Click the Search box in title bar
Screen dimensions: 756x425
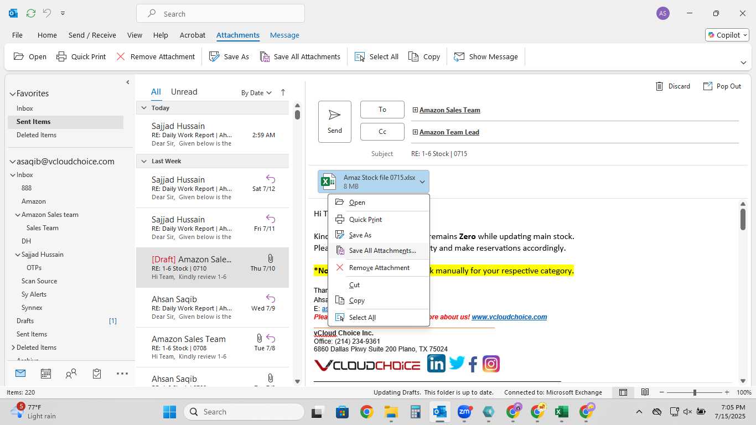coord(220,13)
